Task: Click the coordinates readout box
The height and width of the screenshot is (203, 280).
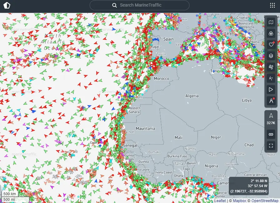Action: [249, 186]
